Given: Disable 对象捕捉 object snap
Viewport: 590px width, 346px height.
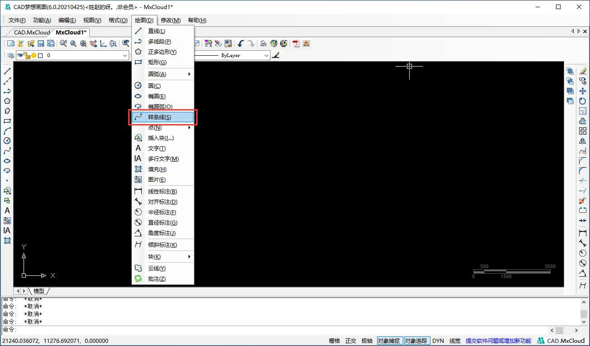Looking at the screenshot, I should click(x=389, y=341).
